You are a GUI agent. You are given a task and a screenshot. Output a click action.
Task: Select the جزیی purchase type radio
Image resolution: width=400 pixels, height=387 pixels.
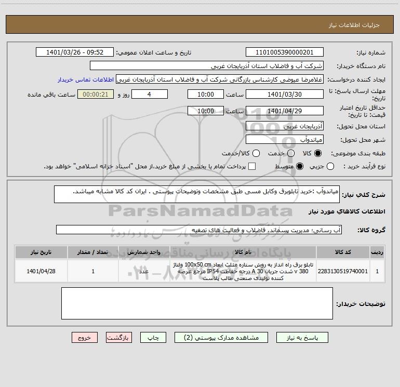[330, 166]
